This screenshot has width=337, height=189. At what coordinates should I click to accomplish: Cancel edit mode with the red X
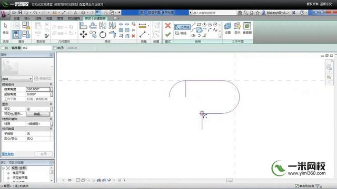168,26
